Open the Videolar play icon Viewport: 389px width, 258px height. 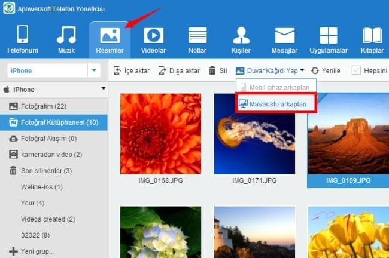tap(153, 35)
